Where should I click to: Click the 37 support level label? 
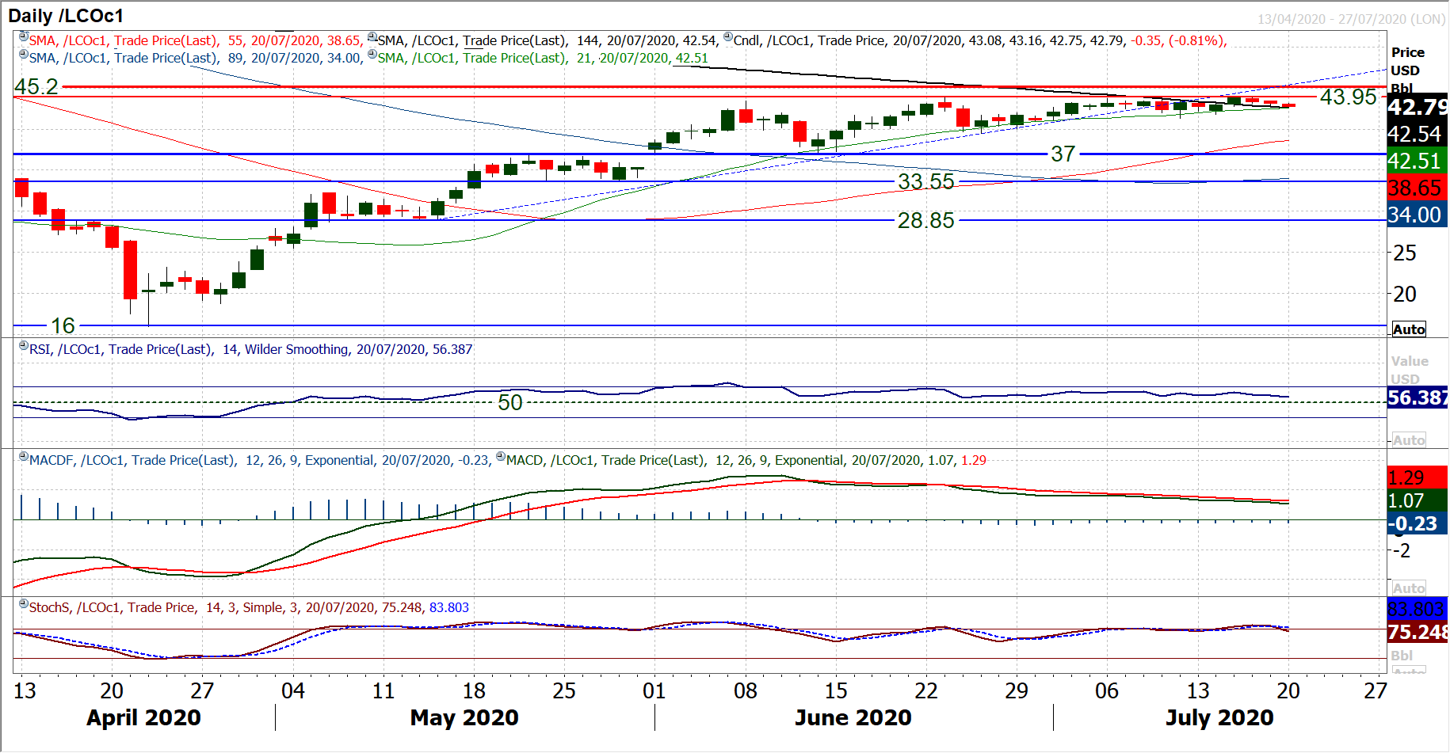(x=1063, y=154)
